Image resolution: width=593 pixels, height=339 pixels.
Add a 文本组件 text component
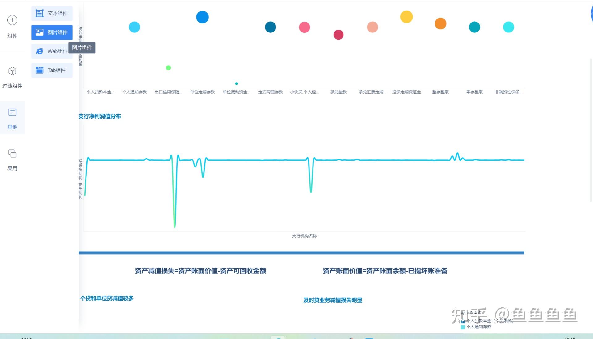pyautogui.click(x=52, y=13)
